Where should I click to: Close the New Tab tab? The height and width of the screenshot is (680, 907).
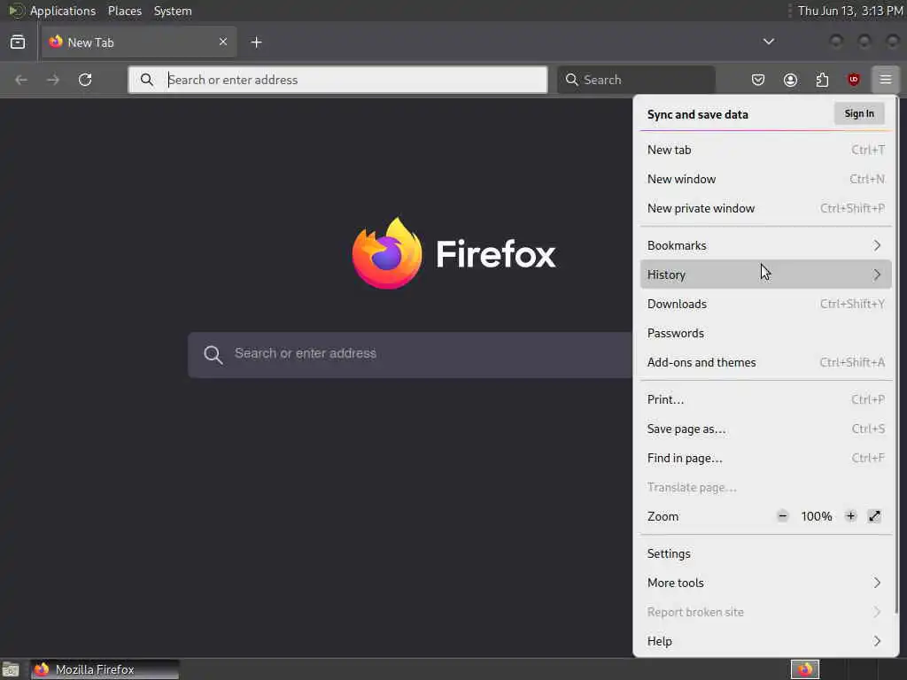[223, 42]
